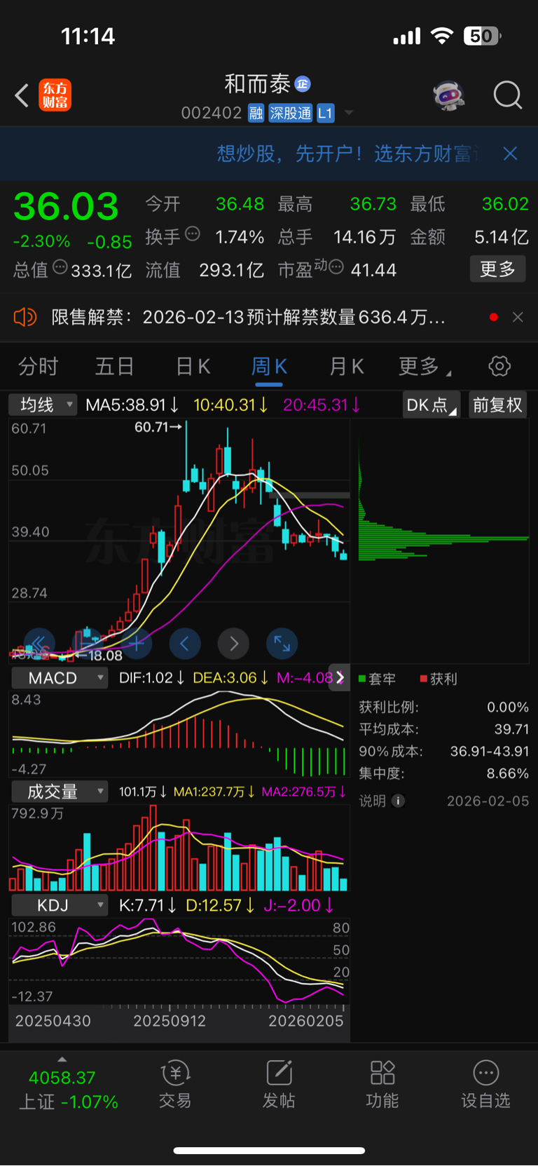Expand the stock code dropdown arrow
The width and height of the screenshot is (538, 1166).
pyautogui.click(x=348, y=113)
